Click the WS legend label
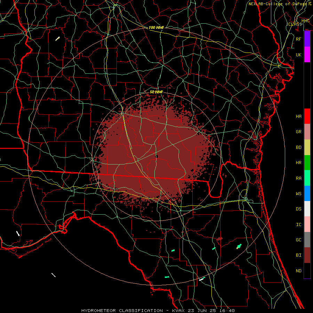The height and width of the screenshot is (313, 313). (x=298, y=194)
